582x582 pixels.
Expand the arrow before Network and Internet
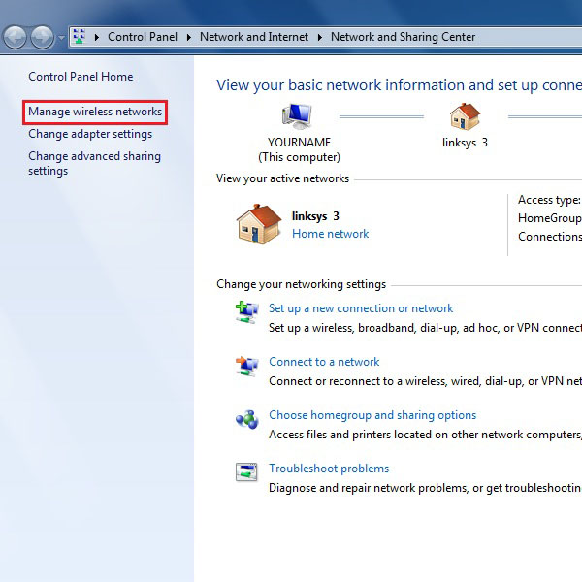point(189,37)
